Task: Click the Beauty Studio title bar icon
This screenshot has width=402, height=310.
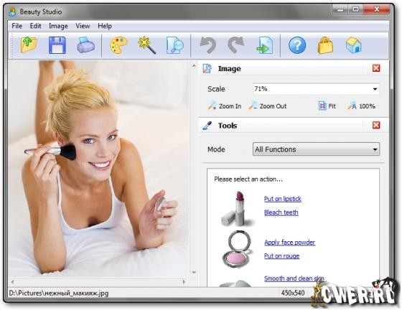Action: 12,11
